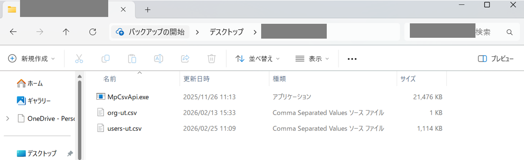524x160 pixels.
Task: Select the users-ut.csv file name
Action: [124, 128]
